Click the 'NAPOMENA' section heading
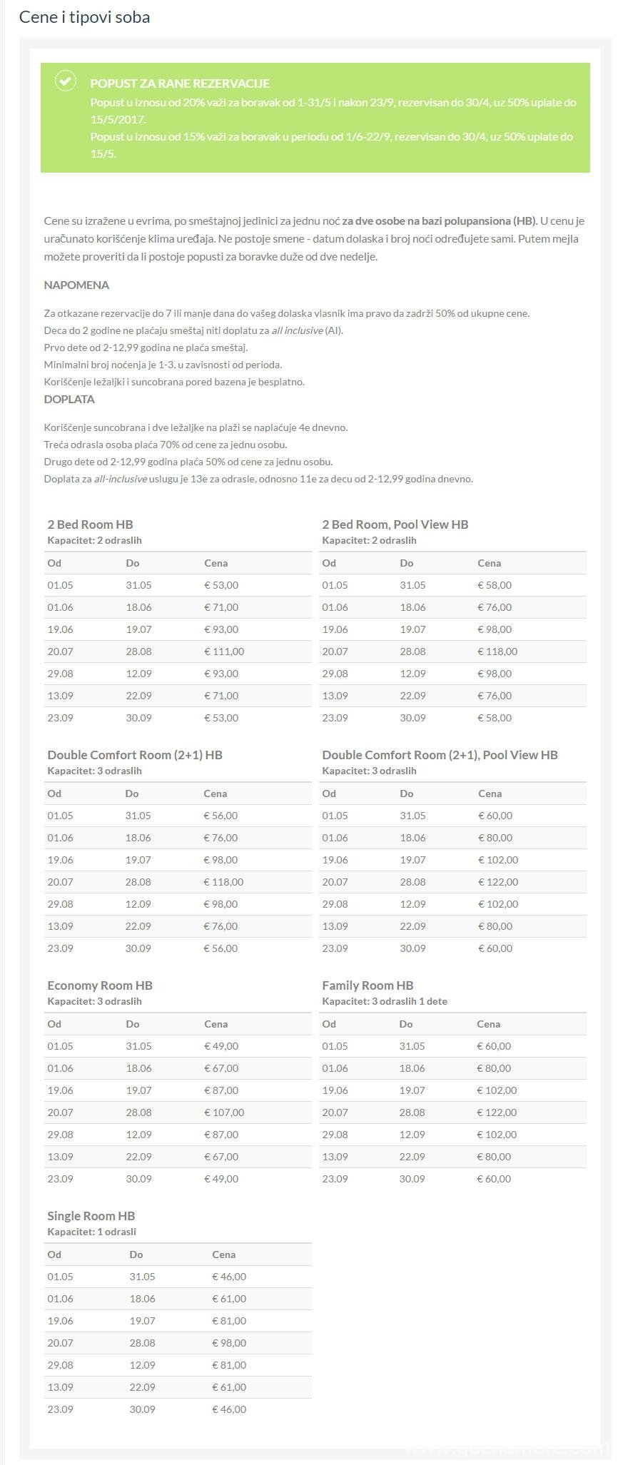 click(x=76, y=285)
